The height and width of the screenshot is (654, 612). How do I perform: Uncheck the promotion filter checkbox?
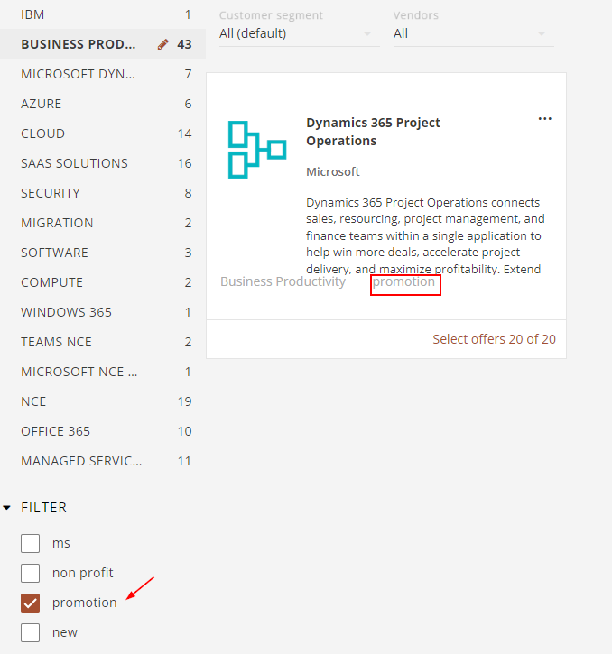30,603
